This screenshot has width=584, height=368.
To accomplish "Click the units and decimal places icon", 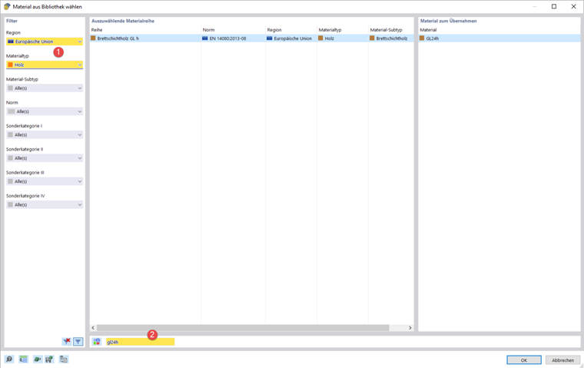I will coord(24,359).
